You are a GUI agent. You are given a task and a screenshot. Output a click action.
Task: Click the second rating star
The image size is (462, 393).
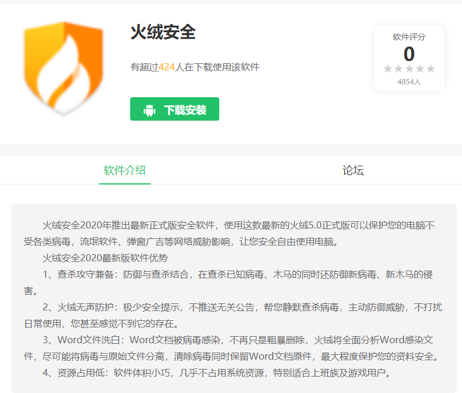pos(398,69)
